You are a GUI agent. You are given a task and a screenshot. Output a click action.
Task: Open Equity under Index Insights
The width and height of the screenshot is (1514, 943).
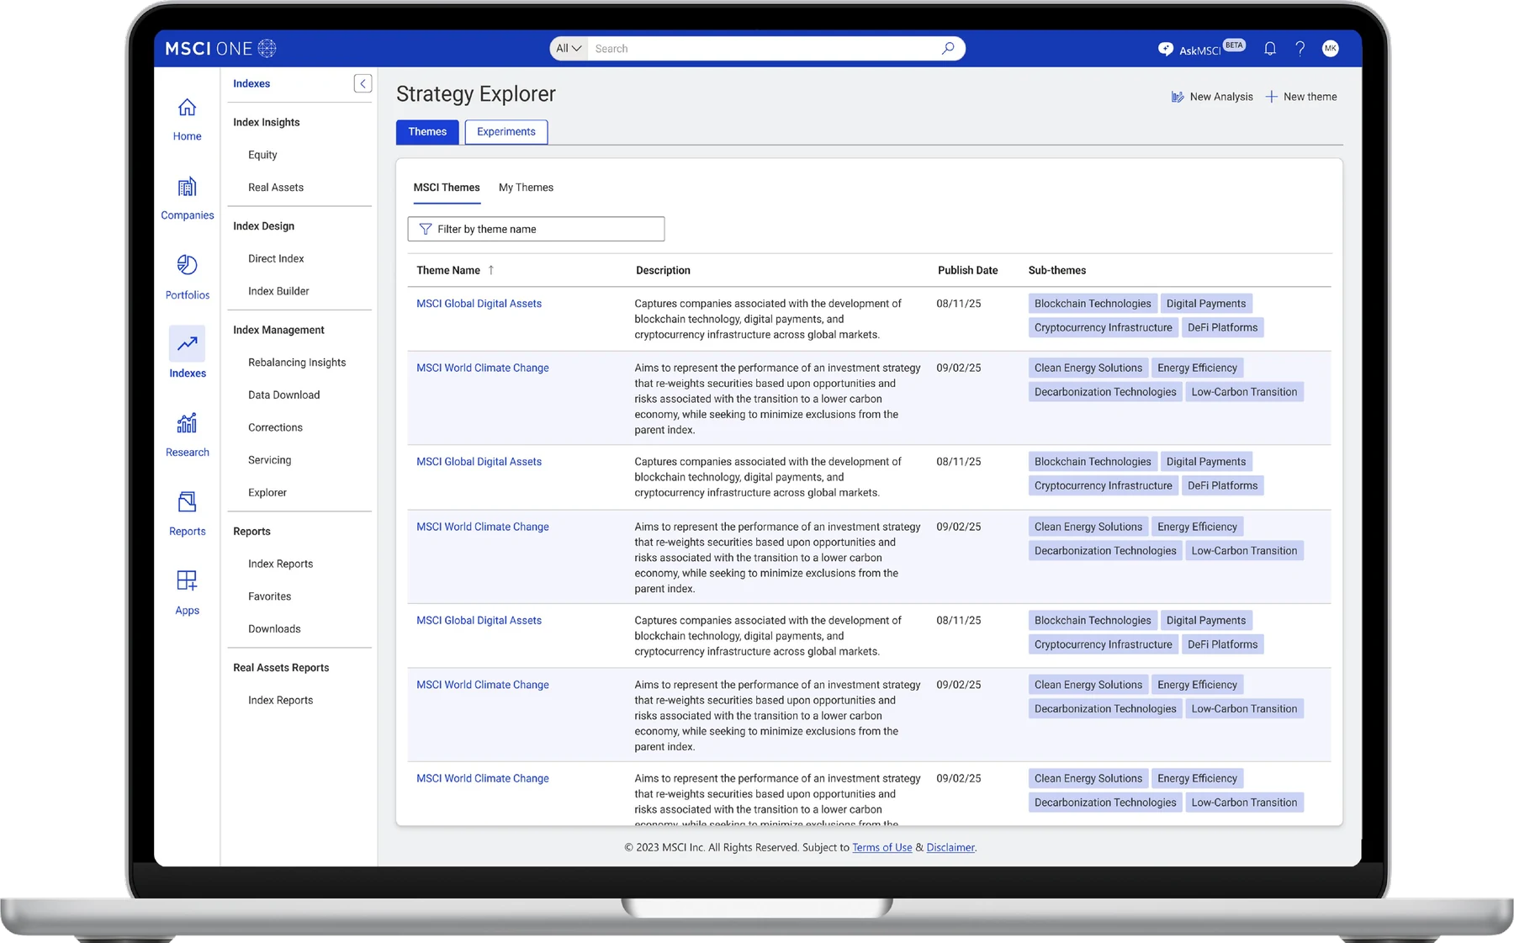[262, 155]
